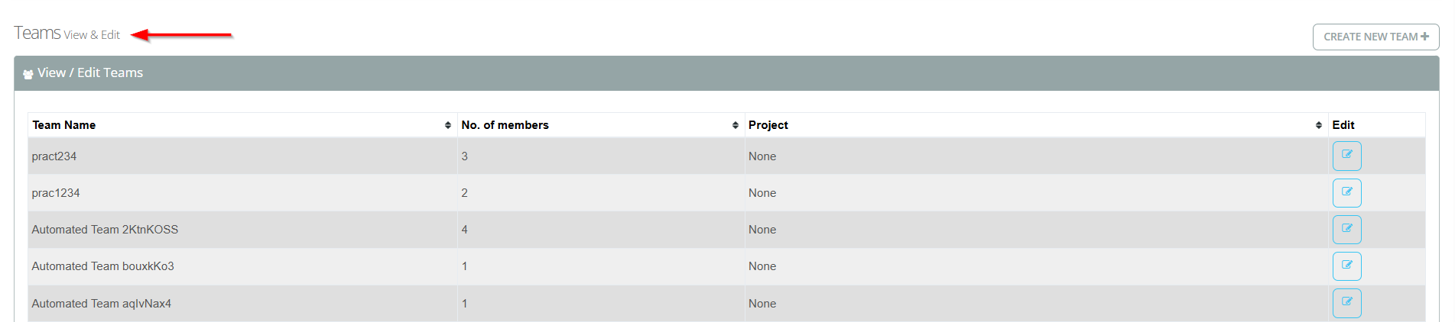1455x322 pixels.
Task: Click Automated Team 2KtnKOSS name
Action: click(105, 230)
